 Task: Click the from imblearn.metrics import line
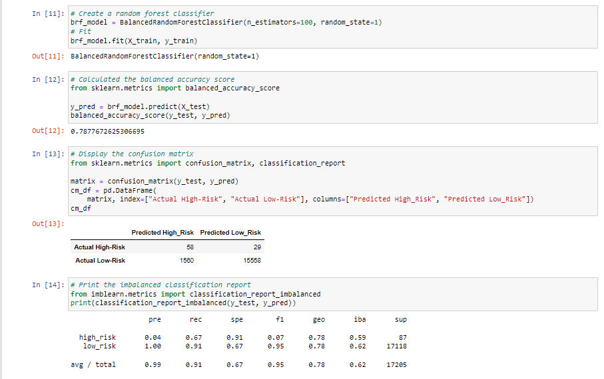(196, 294)
